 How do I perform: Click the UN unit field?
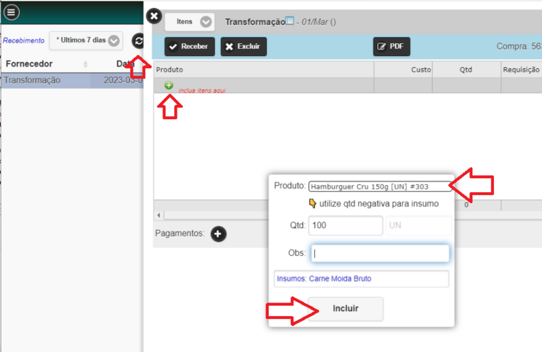419,225
